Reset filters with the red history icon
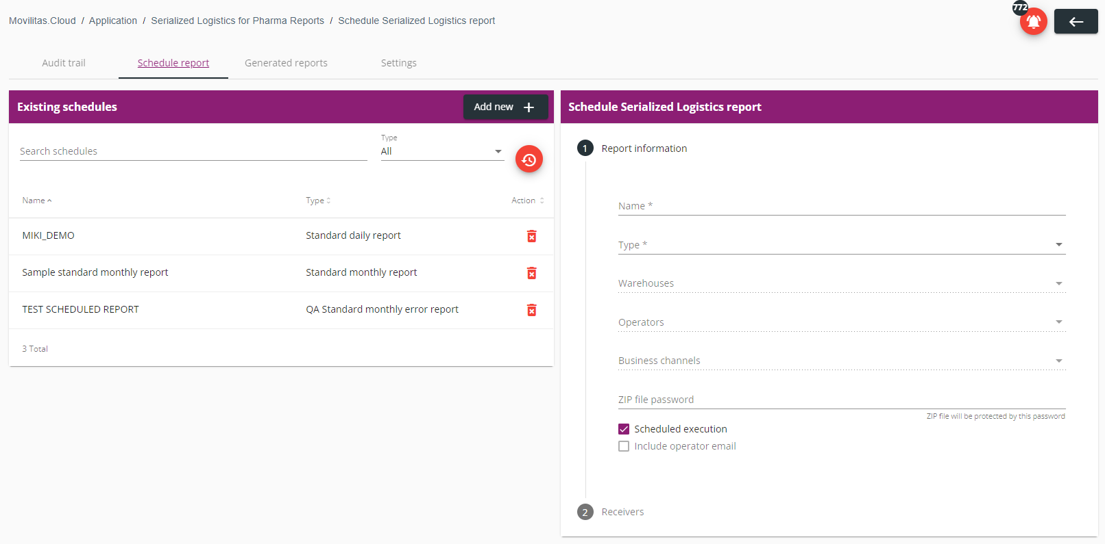The image size is (1105, 544). click(529, 159)
